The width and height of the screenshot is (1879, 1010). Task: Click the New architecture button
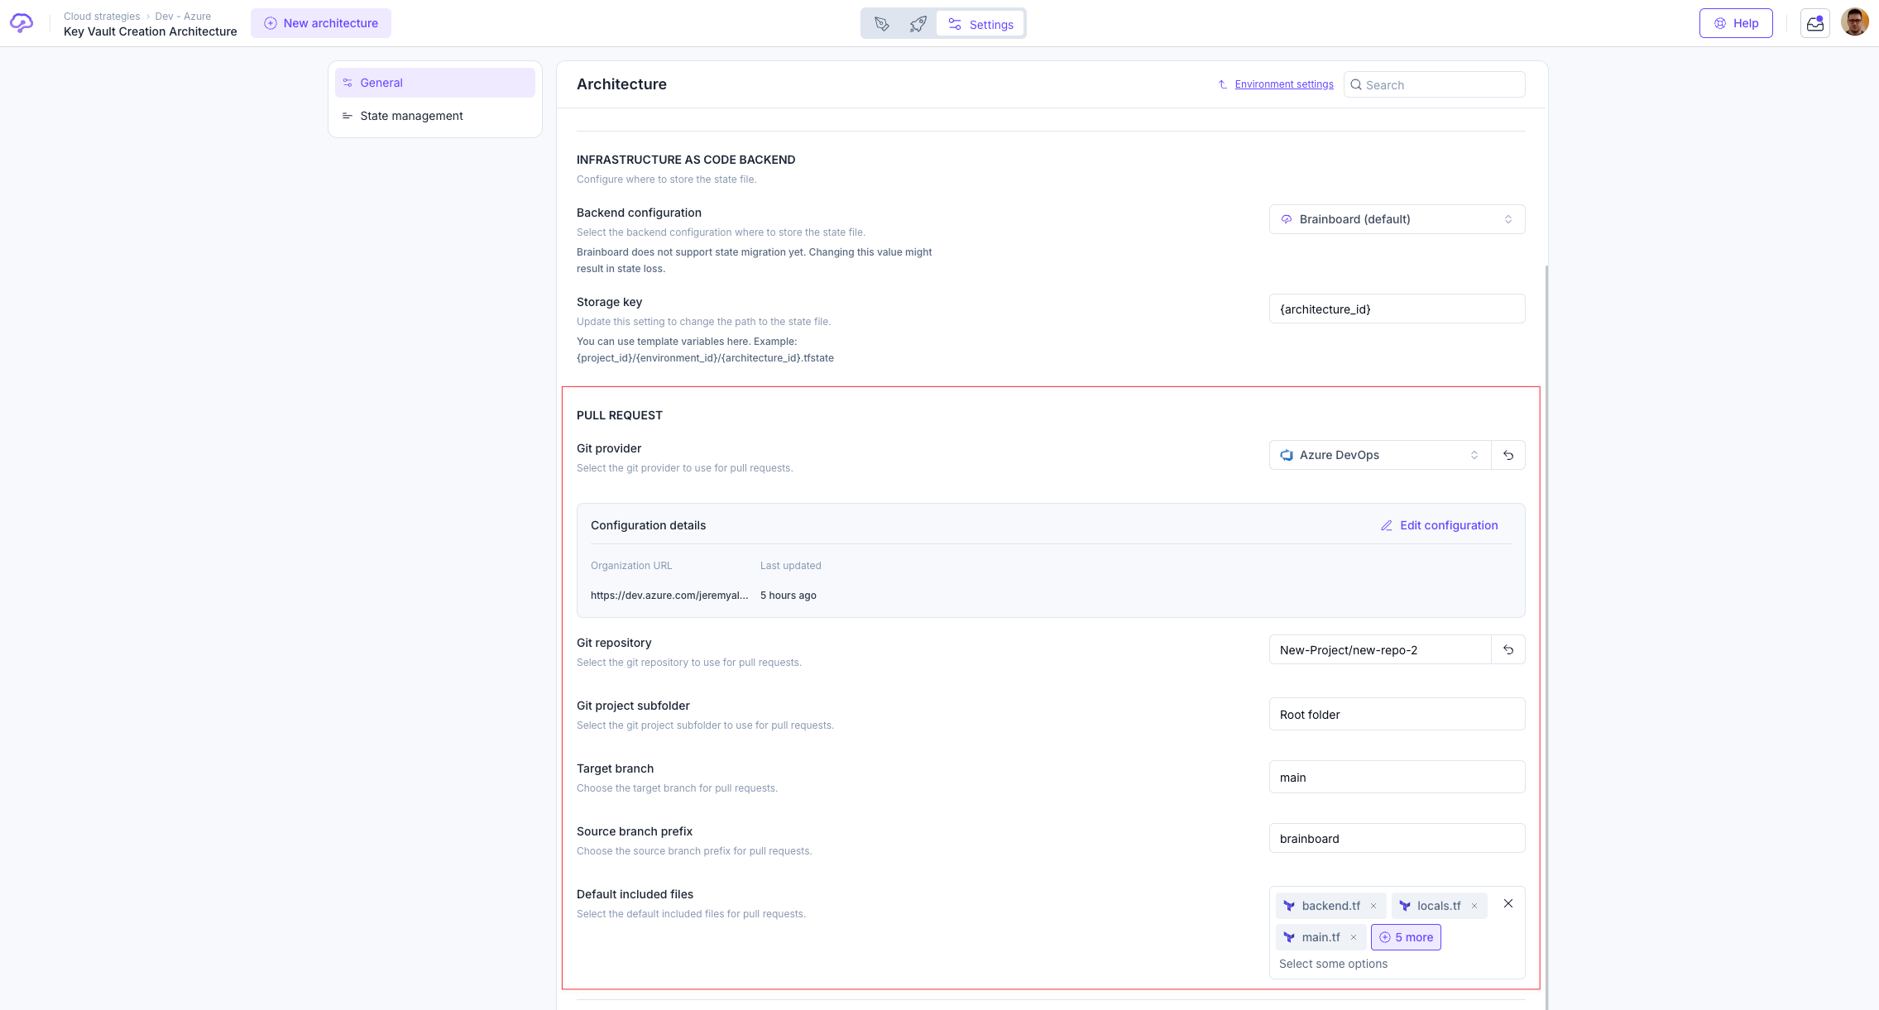tap(321, 23)
